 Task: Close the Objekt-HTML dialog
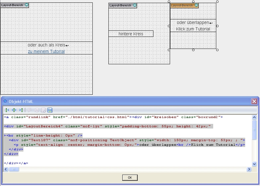coord(254,101)
